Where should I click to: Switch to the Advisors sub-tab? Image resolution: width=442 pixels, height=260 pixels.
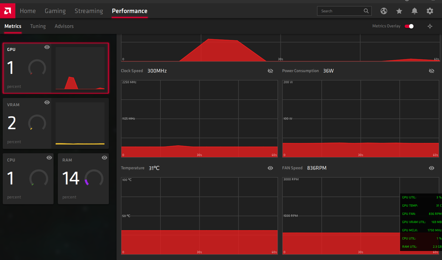64,26
